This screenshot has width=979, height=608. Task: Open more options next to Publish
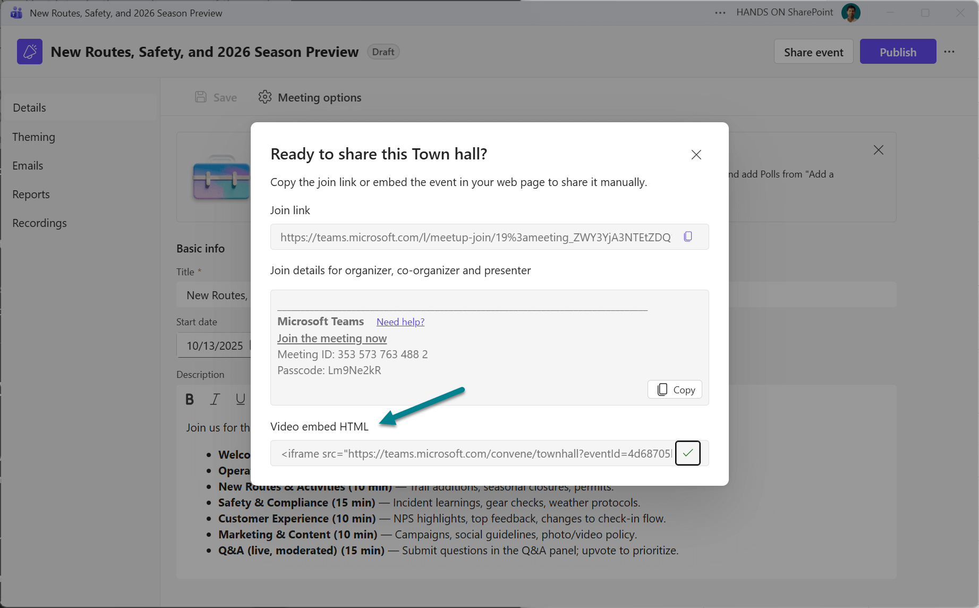click(949, 52)
